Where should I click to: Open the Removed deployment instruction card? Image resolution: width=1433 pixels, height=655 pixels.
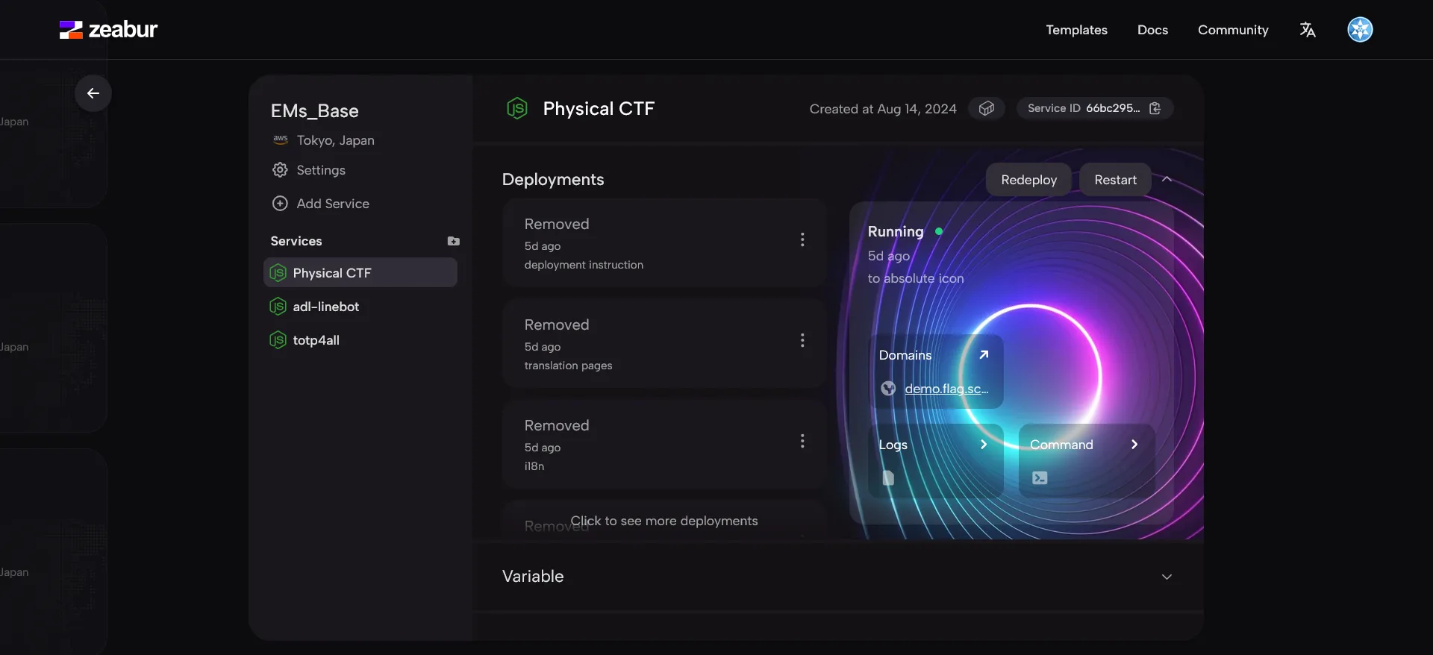point(664,243)
